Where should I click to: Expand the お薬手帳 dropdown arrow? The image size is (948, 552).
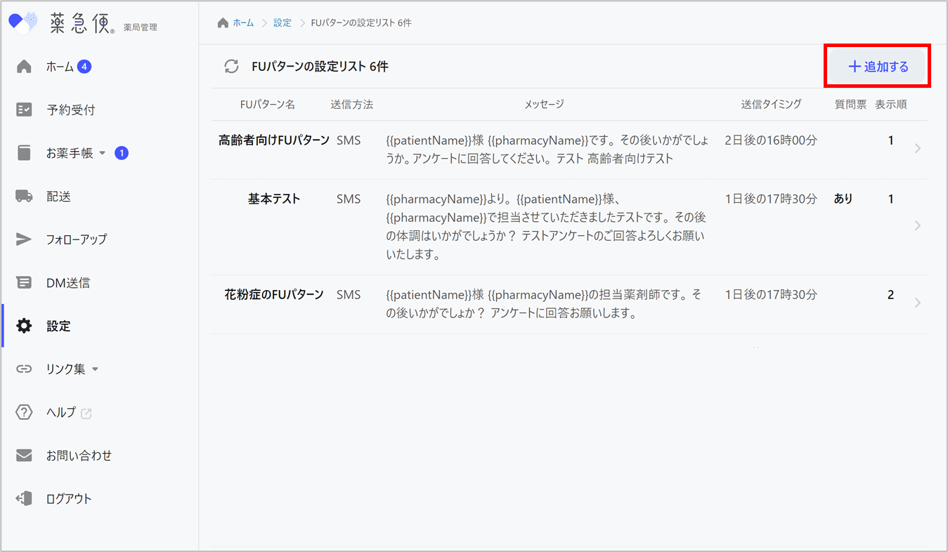click(102, 154)
